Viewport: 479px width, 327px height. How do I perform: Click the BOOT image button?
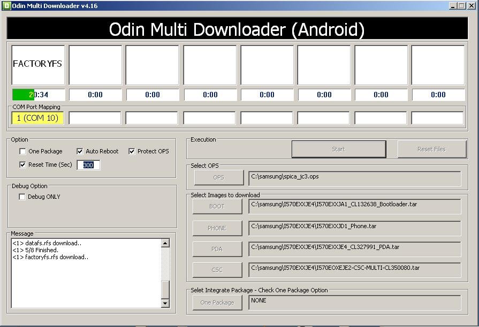(217, 206)
